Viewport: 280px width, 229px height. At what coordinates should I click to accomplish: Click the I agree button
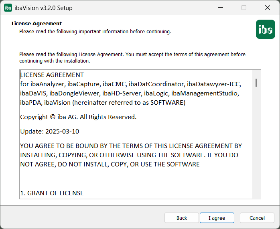(x=217, y=218)
